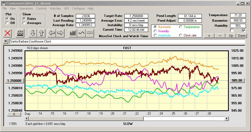Click the red X delete icon
The image size is (251, 132).
tap(7, 33)
